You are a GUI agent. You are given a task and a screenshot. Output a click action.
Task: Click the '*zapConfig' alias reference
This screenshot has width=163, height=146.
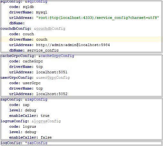(x=36, y=143)
